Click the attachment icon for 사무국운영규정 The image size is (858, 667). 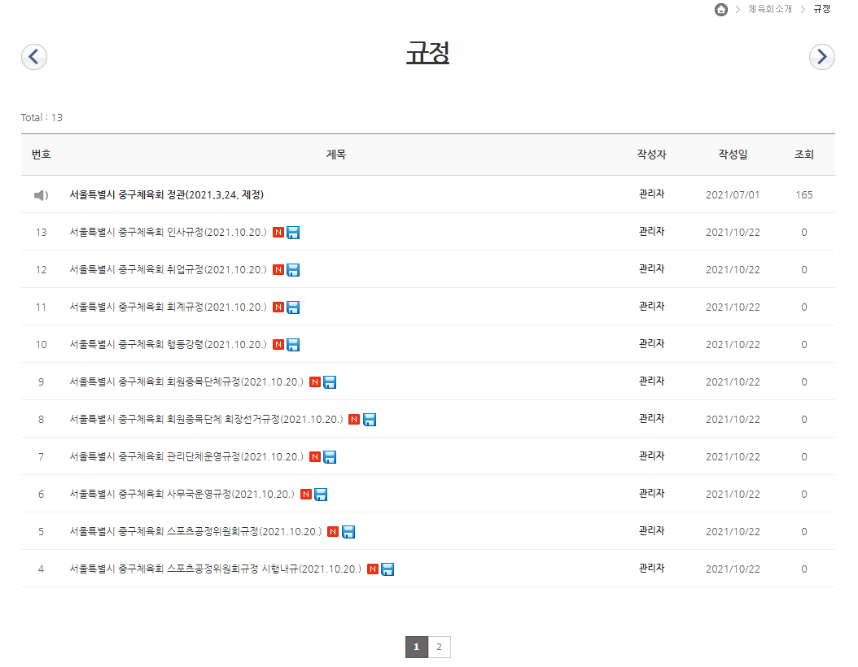[321, 495]
